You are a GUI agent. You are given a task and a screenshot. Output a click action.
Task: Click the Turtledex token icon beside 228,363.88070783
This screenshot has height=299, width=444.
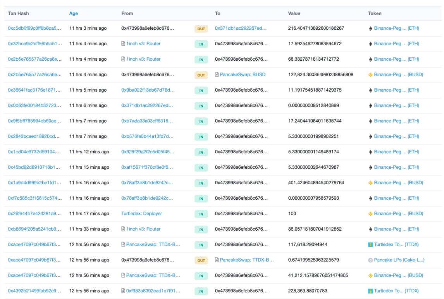[x=370, y=291]
